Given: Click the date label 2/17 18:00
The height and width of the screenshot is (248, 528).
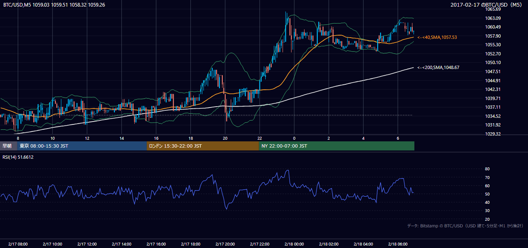Looking at the screenshot, I should tap(190, 244).
